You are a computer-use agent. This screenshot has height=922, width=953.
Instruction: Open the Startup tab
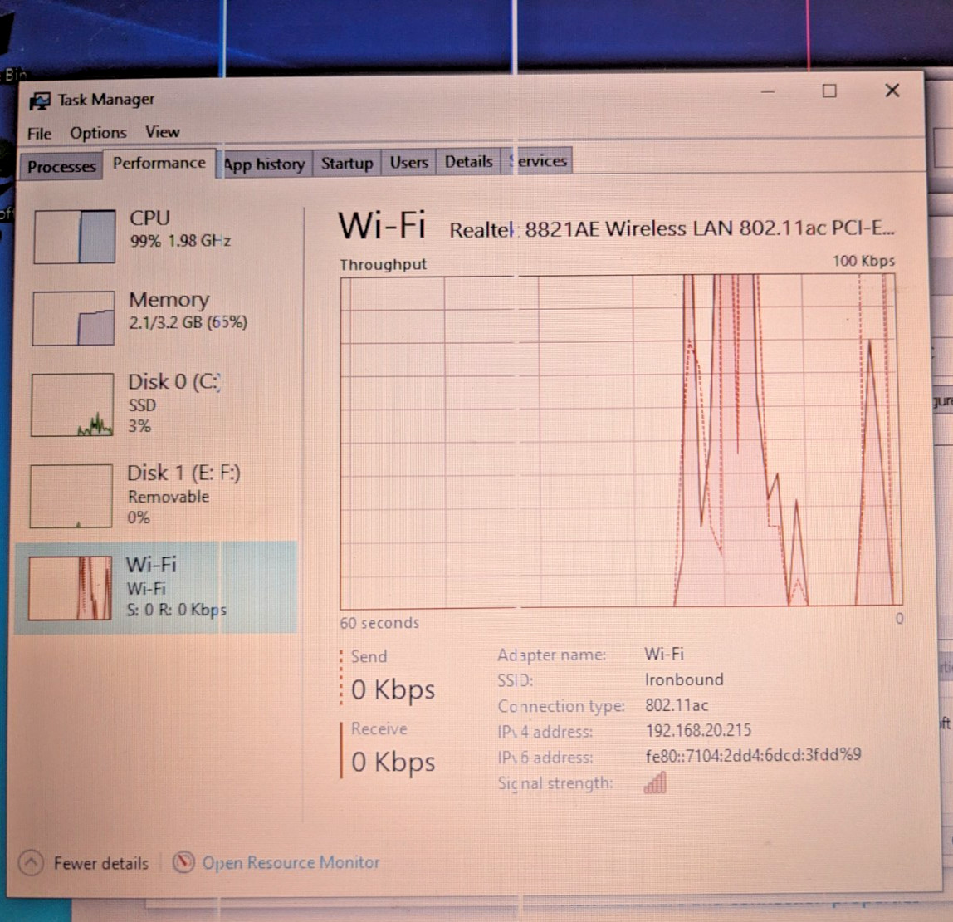click(x=347, y=163)
